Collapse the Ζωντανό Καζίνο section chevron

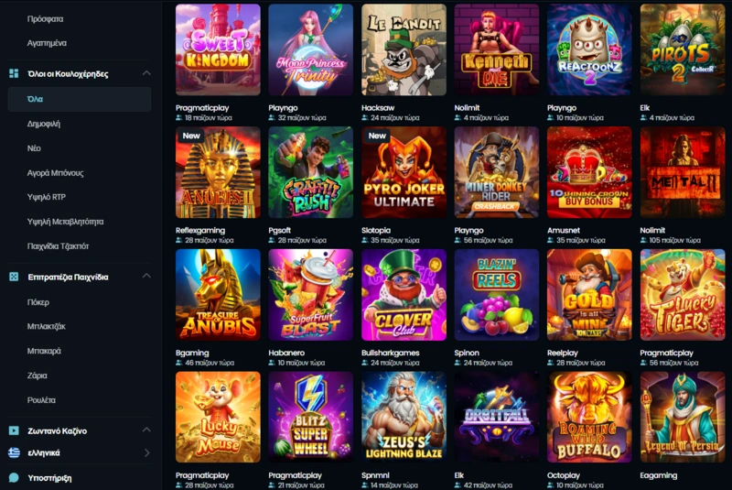click(x=146, y=430)
